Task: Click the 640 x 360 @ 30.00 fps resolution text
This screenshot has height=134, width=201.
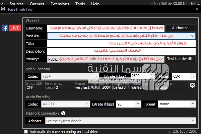Action: 170,3
